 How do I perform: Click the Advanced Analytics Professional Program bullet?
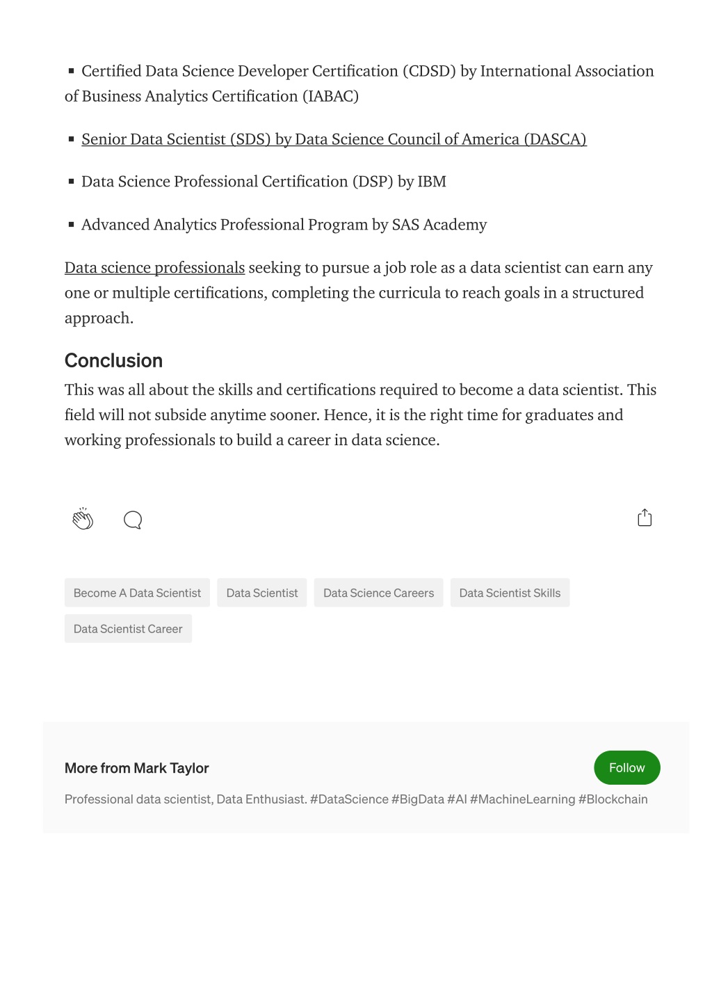click(284, 225)
